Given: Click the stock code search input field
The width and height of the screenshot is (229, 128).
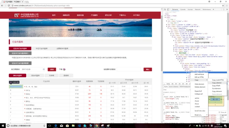Looking at the screenshot, I should click(129, 70).
